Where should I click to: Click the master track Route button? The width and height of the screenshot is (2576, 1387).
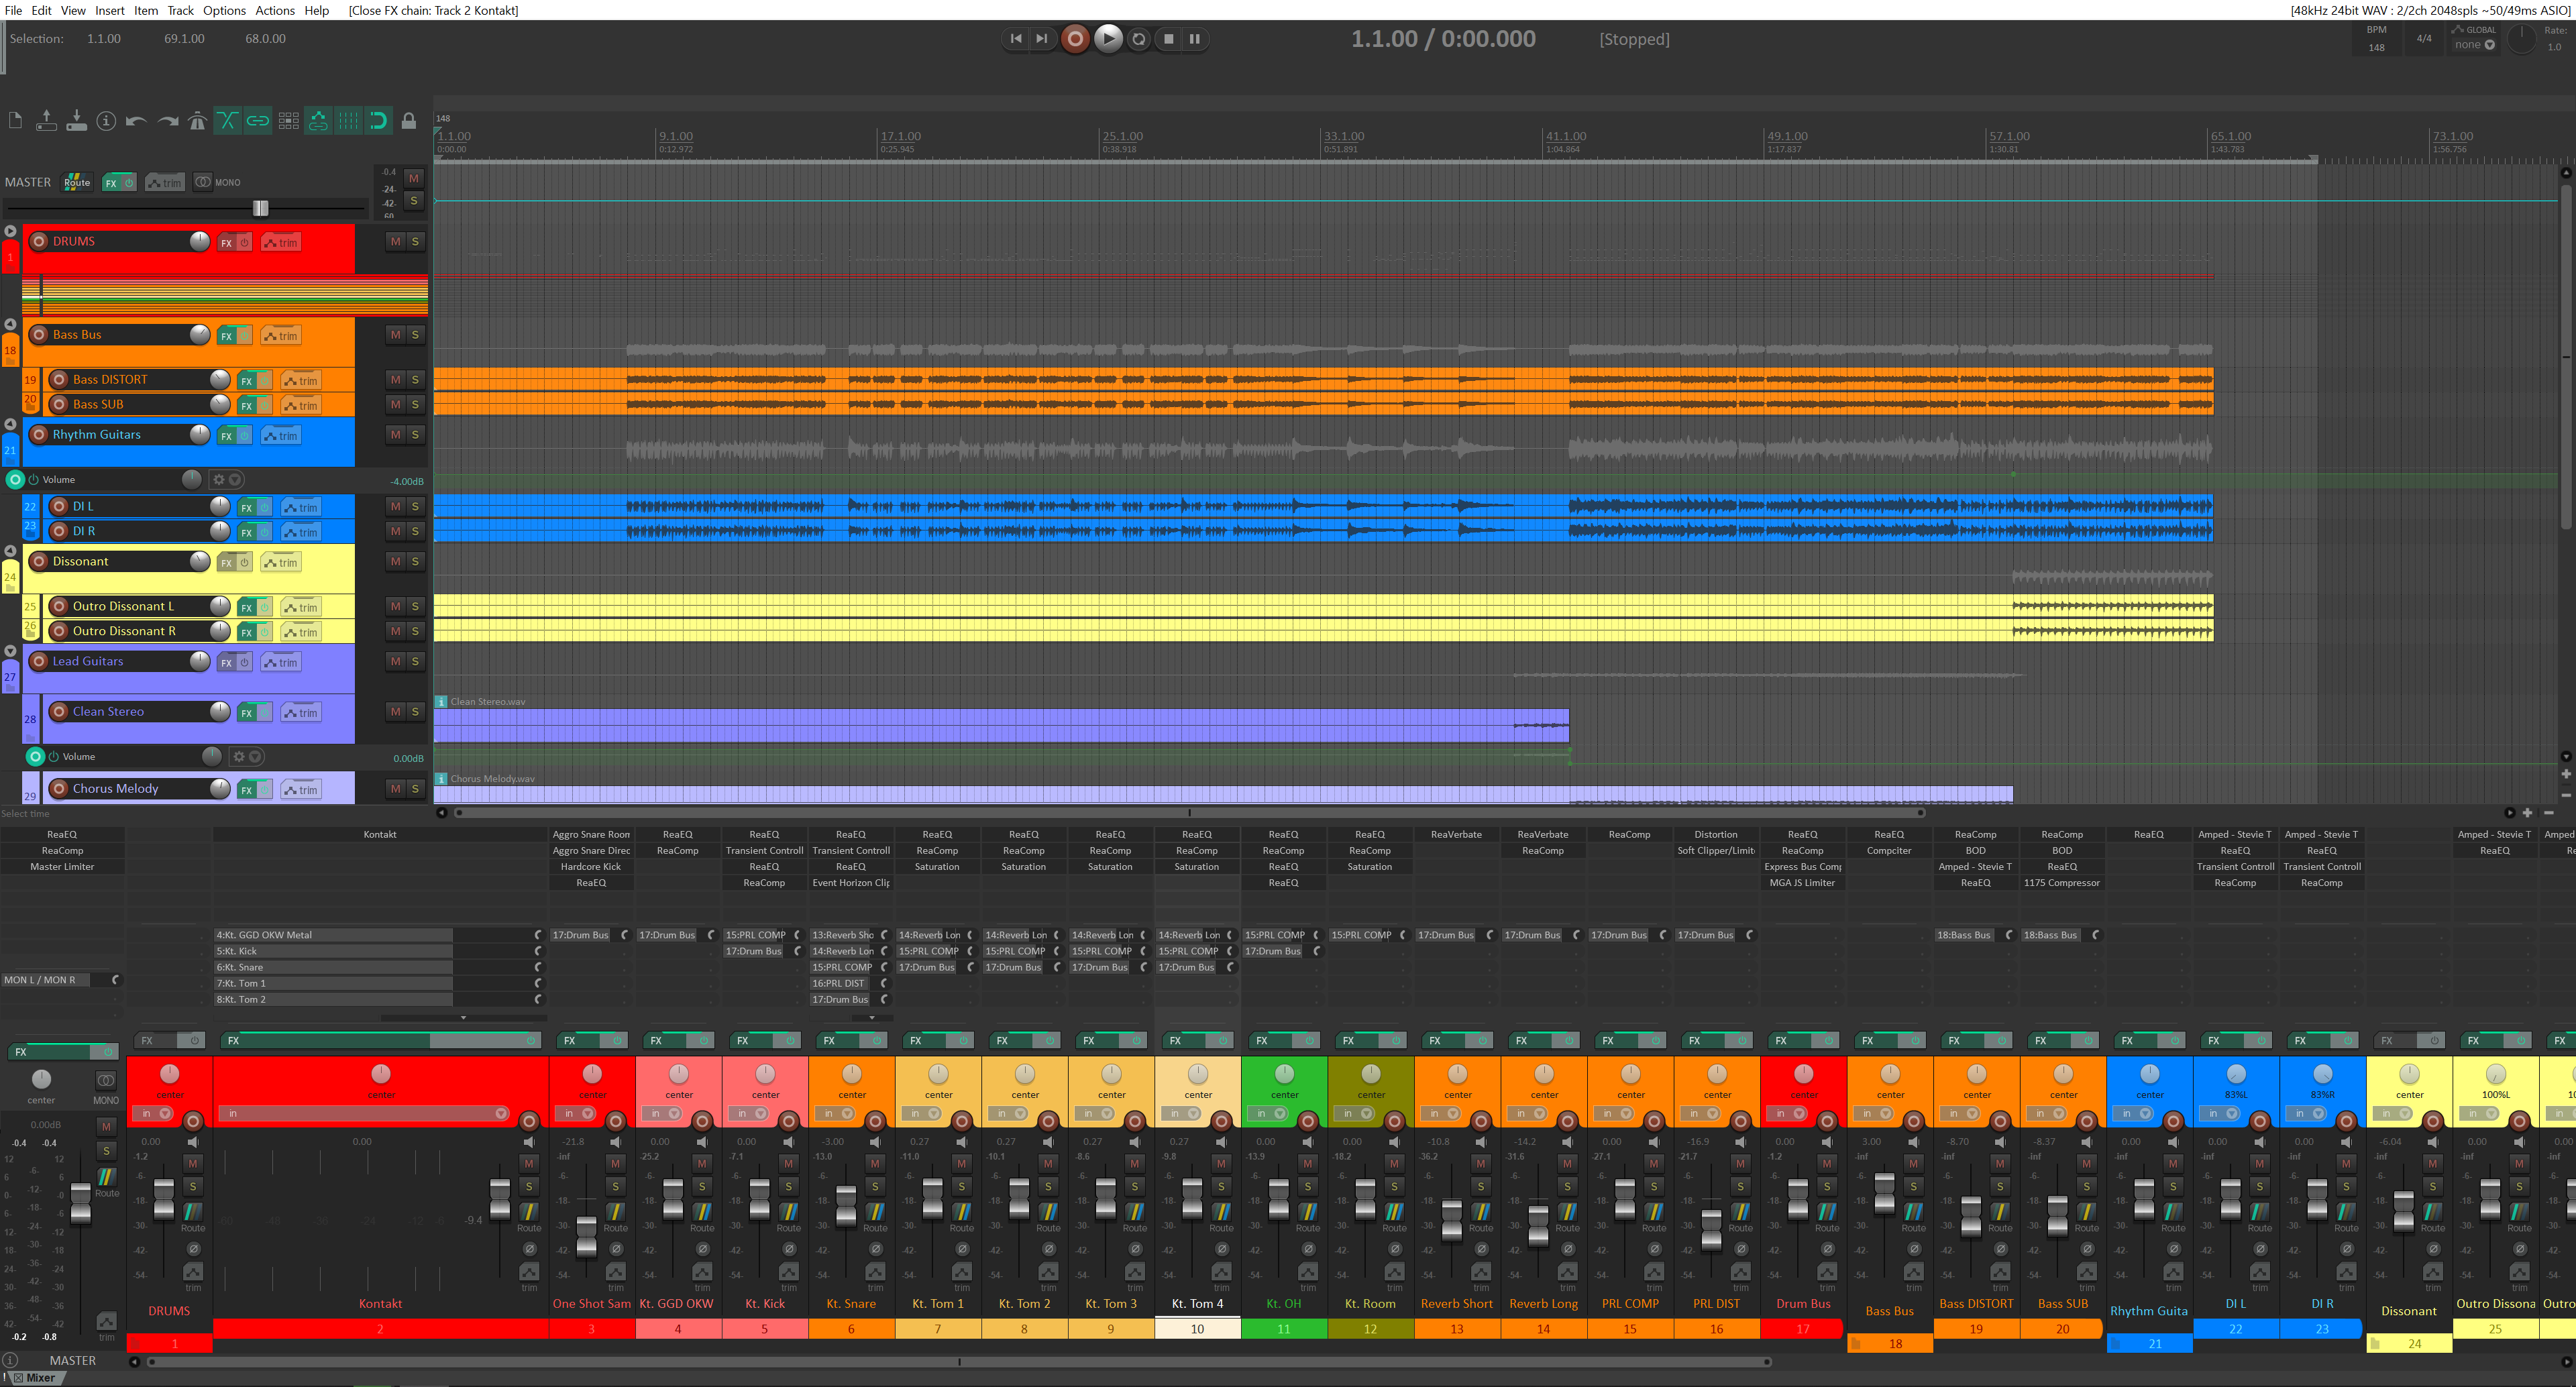77,182
